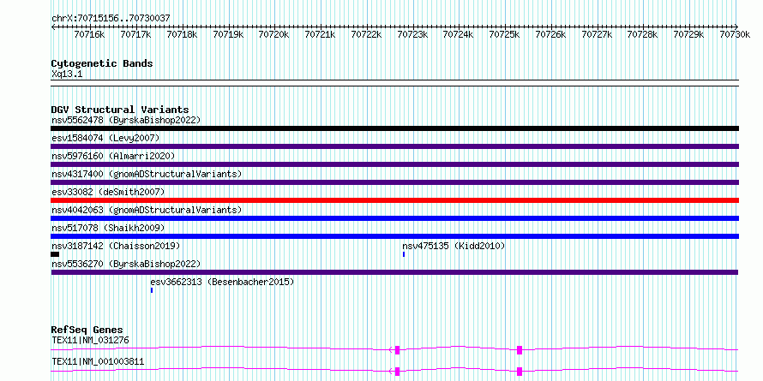Click the RefSeq Genes track title
This screenshot has height=381, width=763.
coord(87,330)
